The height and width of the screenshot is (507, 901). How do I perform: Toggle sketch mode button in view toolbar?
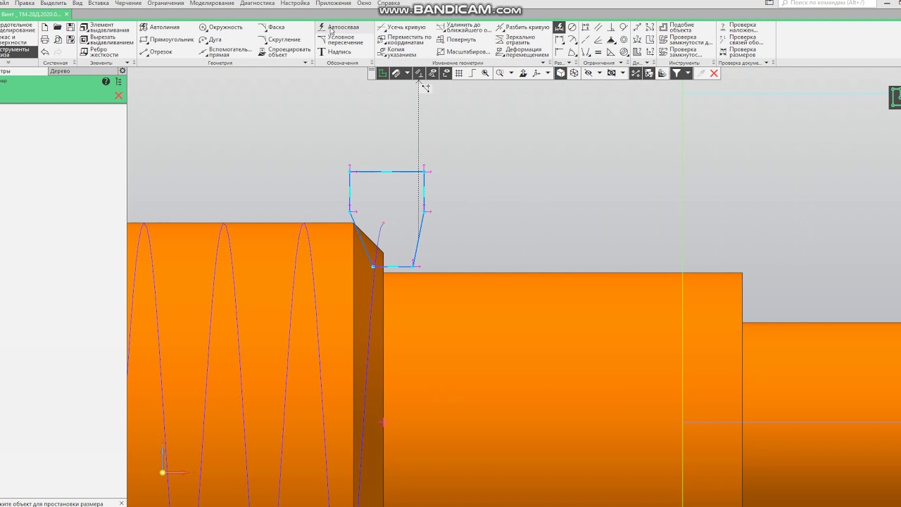tap(383, 73)
